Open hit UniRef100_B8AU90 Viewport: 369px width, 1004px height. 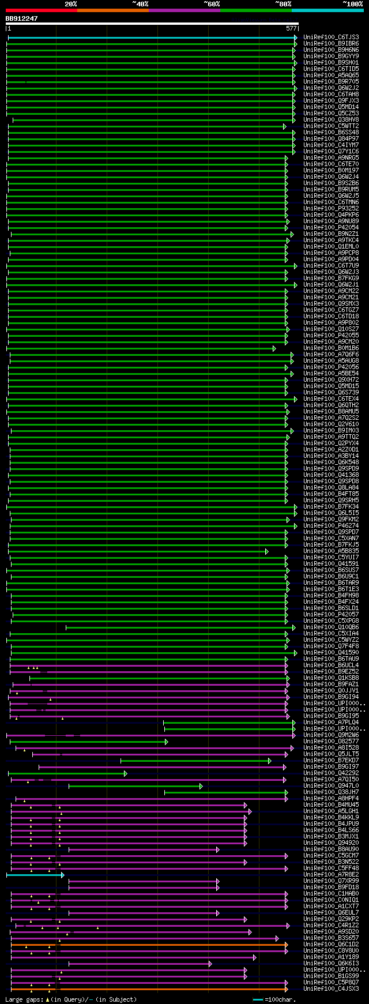[331, 849]
